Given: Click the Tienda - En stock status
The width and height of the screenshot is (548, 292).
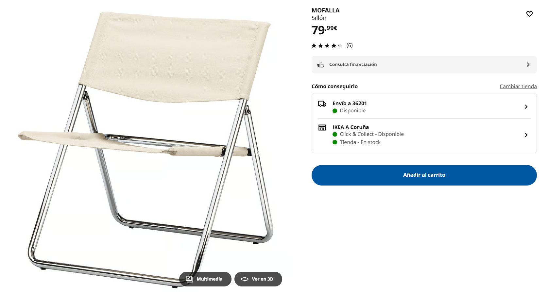Looking at the screenshot, I should pyautogui.click(x=360, y=142).
